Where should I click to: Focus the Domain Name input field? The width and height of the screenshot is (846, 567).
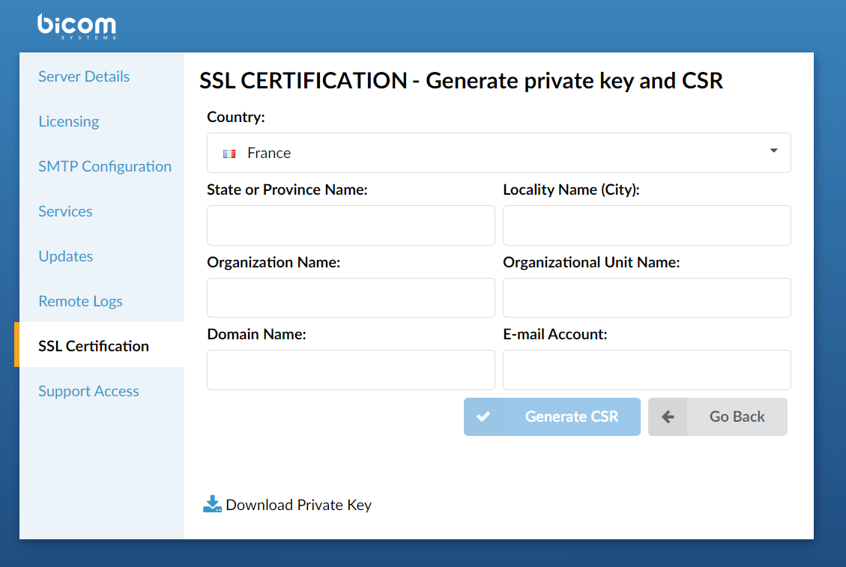(351, 370)
